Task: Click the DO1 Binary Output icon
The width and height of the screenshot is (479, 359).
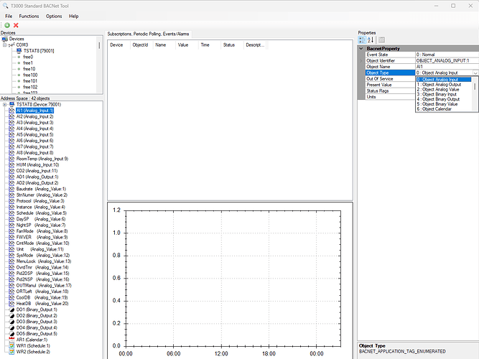Action: coord(11,309)
